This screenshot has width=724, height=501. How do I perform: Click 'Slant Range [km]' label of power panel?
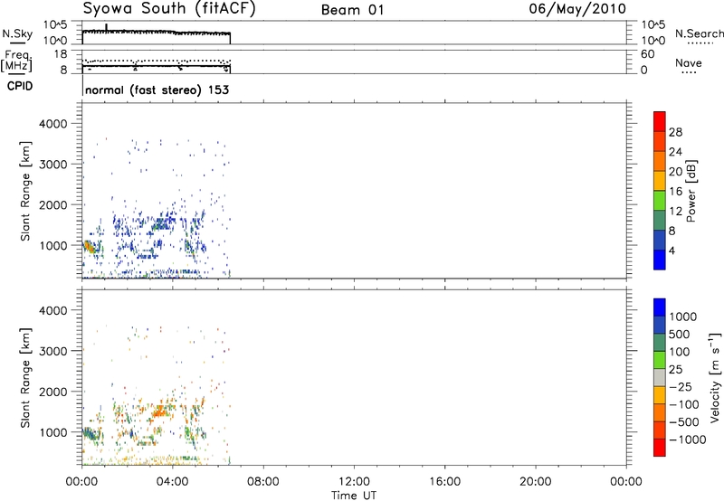click(25, 191)
